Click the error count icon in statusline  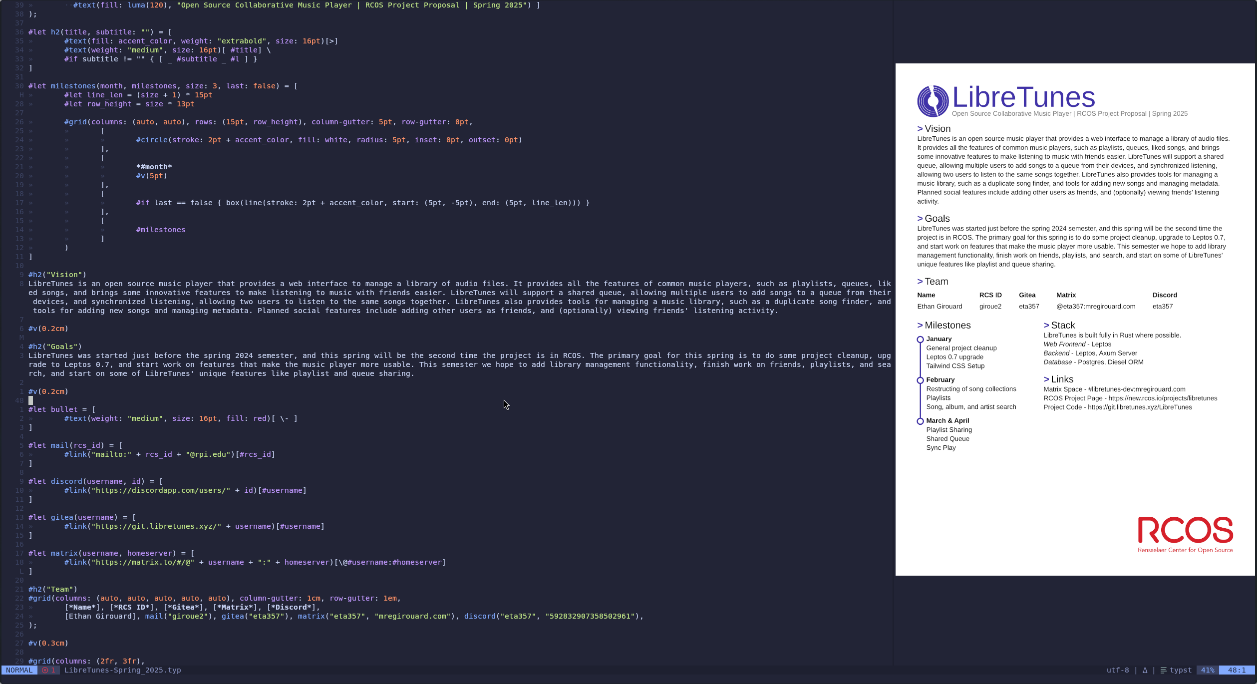point(45,670)
